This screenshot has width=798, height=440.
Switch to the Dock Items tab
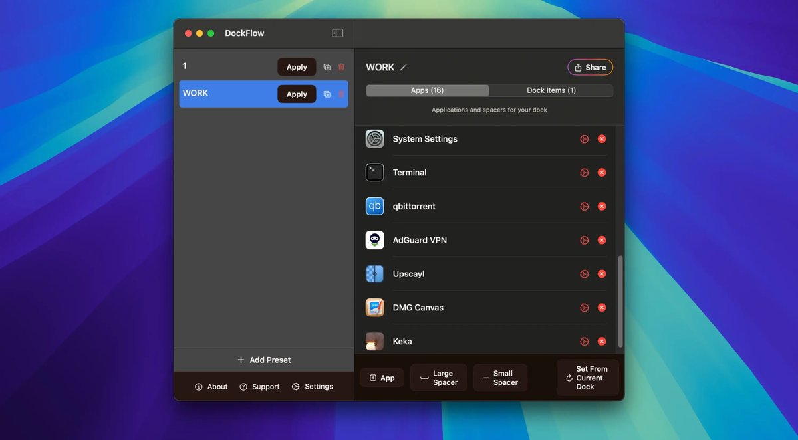pyautogui.click(x=551, y=90)
